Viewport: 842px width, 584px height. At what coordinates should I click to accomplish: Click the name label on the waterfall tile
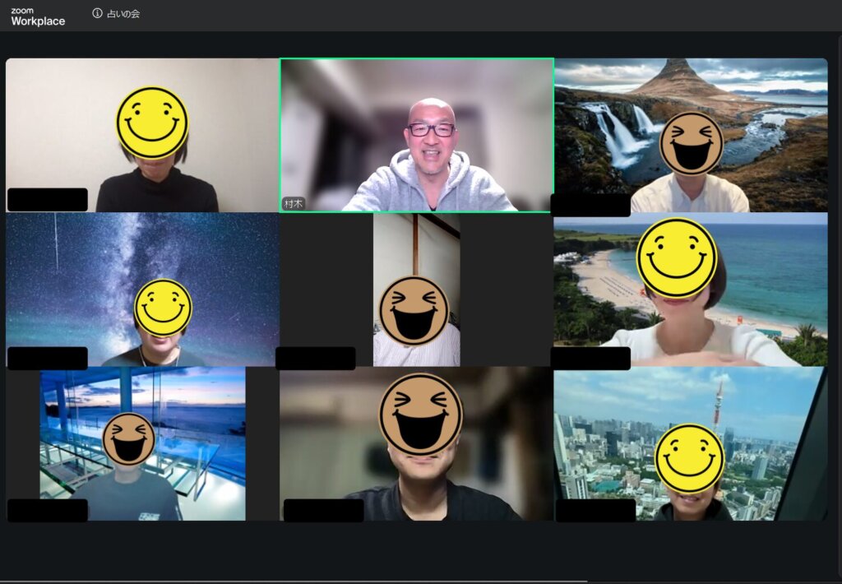click(590, 206)
